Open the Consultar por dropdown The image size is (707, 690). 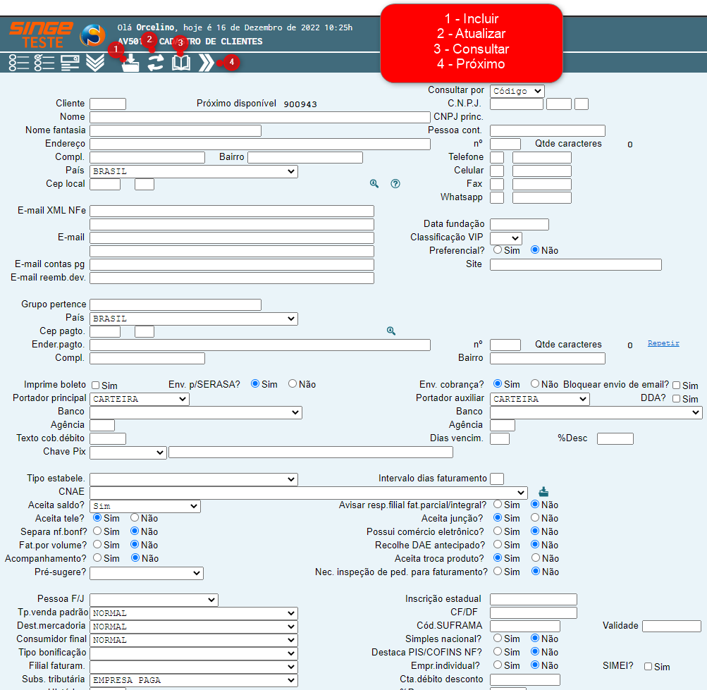(517, 91)
